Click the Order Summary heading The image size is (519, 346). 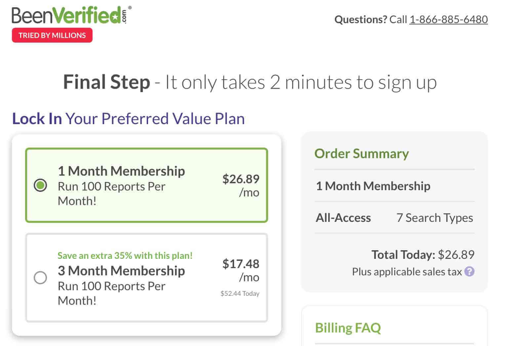pos(361,154)
